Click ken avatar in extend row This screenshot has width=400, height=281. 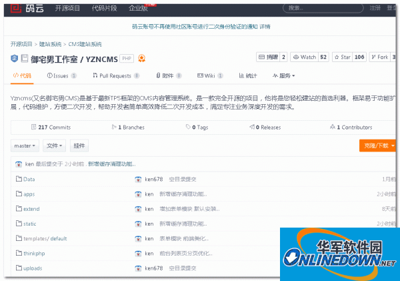[x=138, y=209]
